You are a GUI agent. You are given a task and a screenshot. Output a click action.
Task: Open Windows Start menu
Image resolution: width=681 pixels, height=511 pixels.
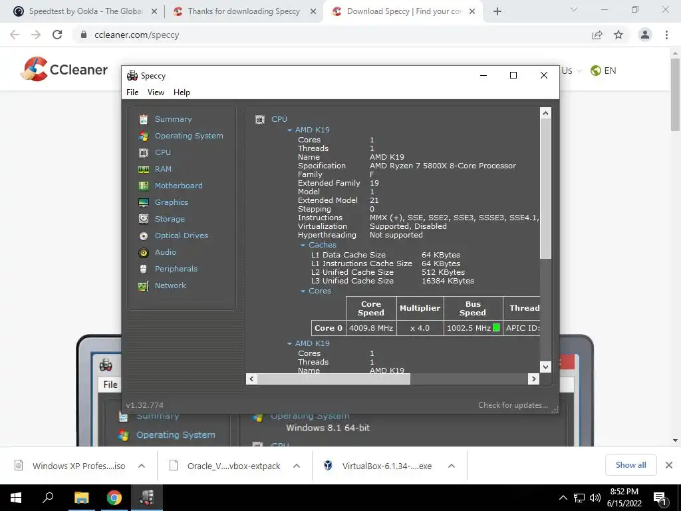coord(16,498)
